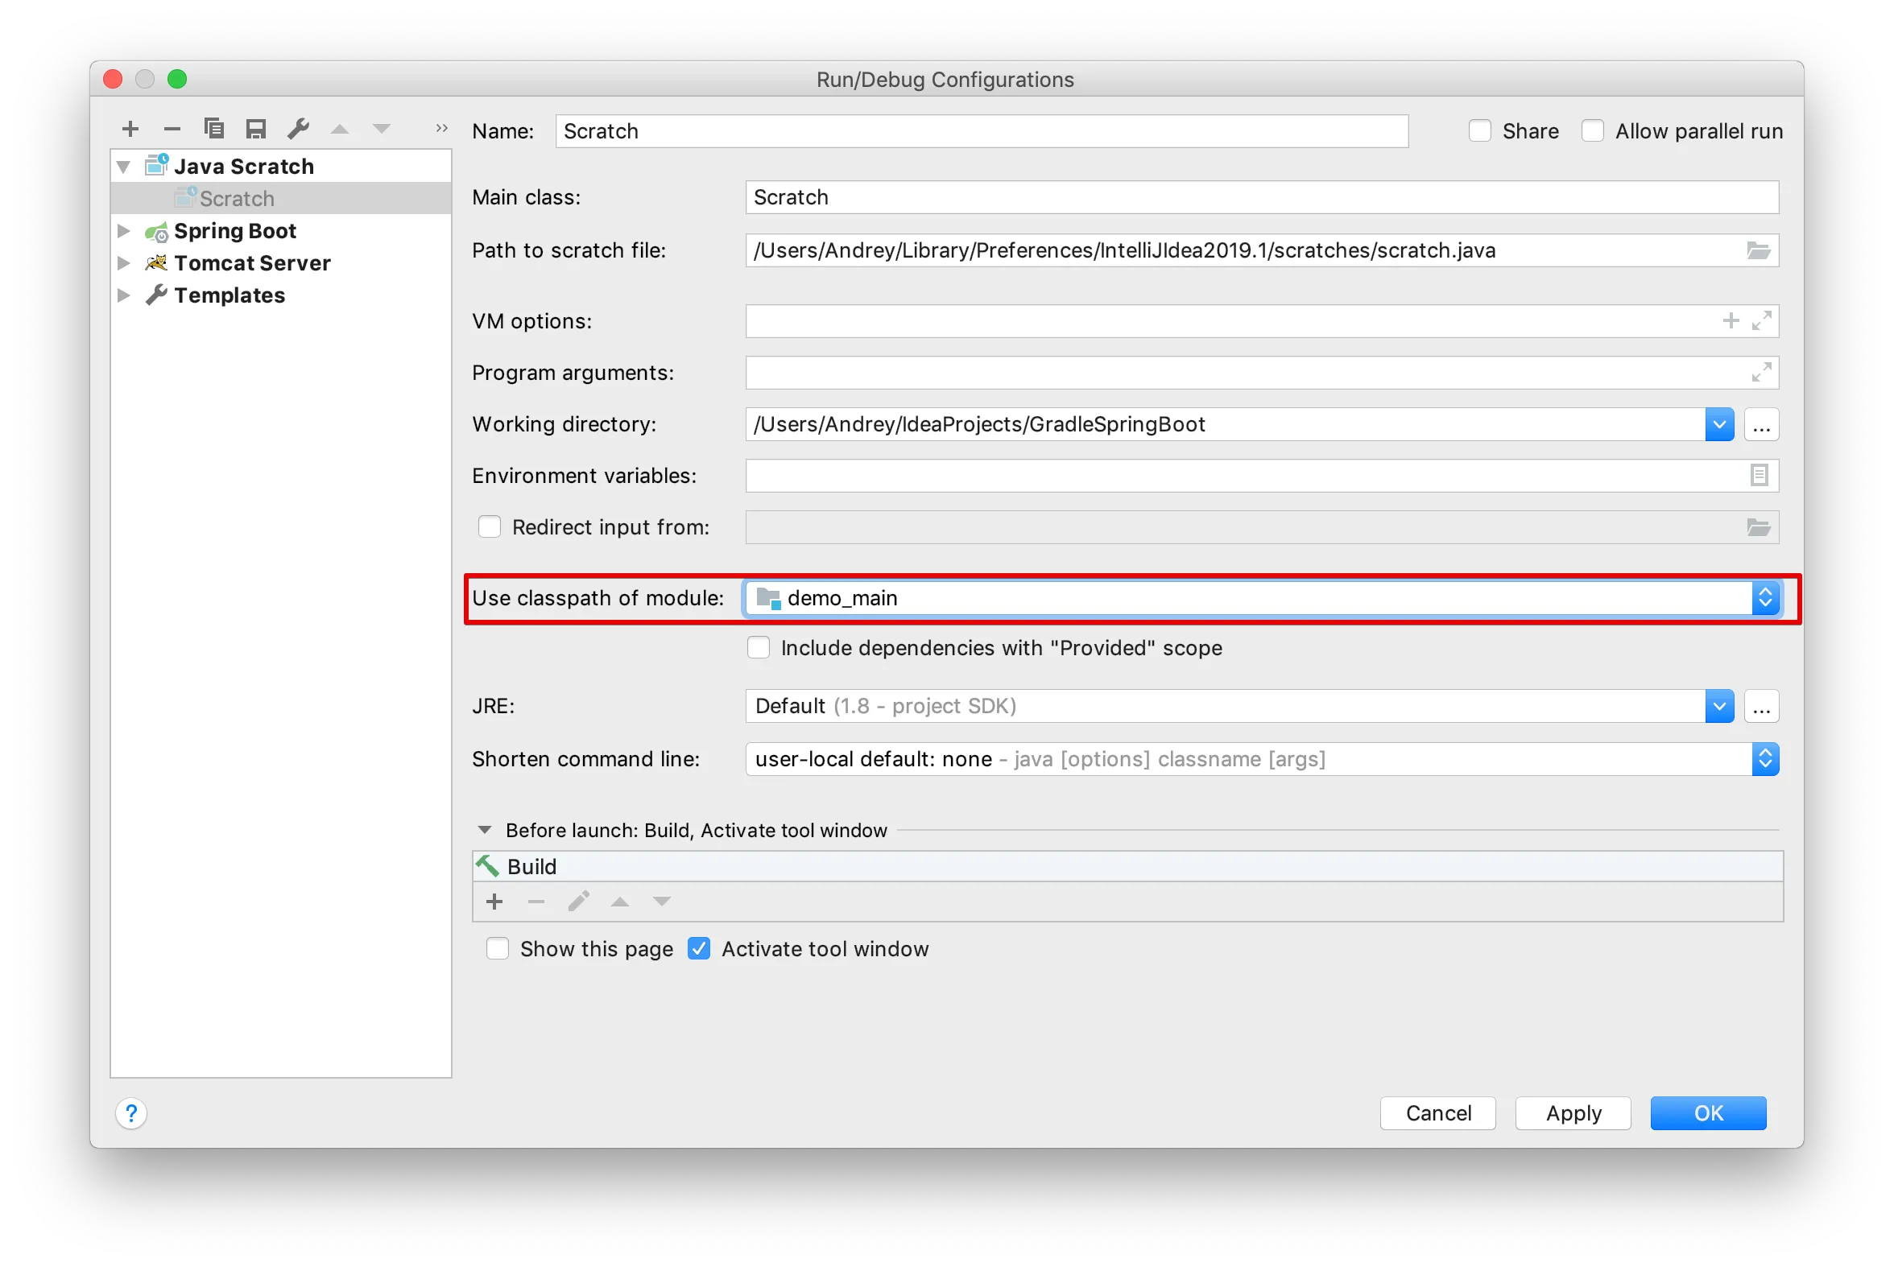Enable the Share checkbox
1894x1267 pixels.
pyautogui.click(x=1480, y=131)
